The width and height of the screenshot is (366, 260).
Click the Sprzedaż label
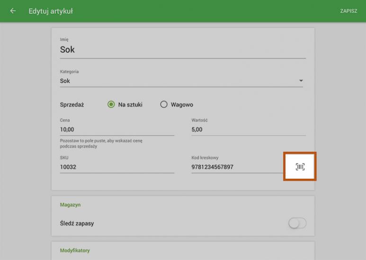[72, 104]
